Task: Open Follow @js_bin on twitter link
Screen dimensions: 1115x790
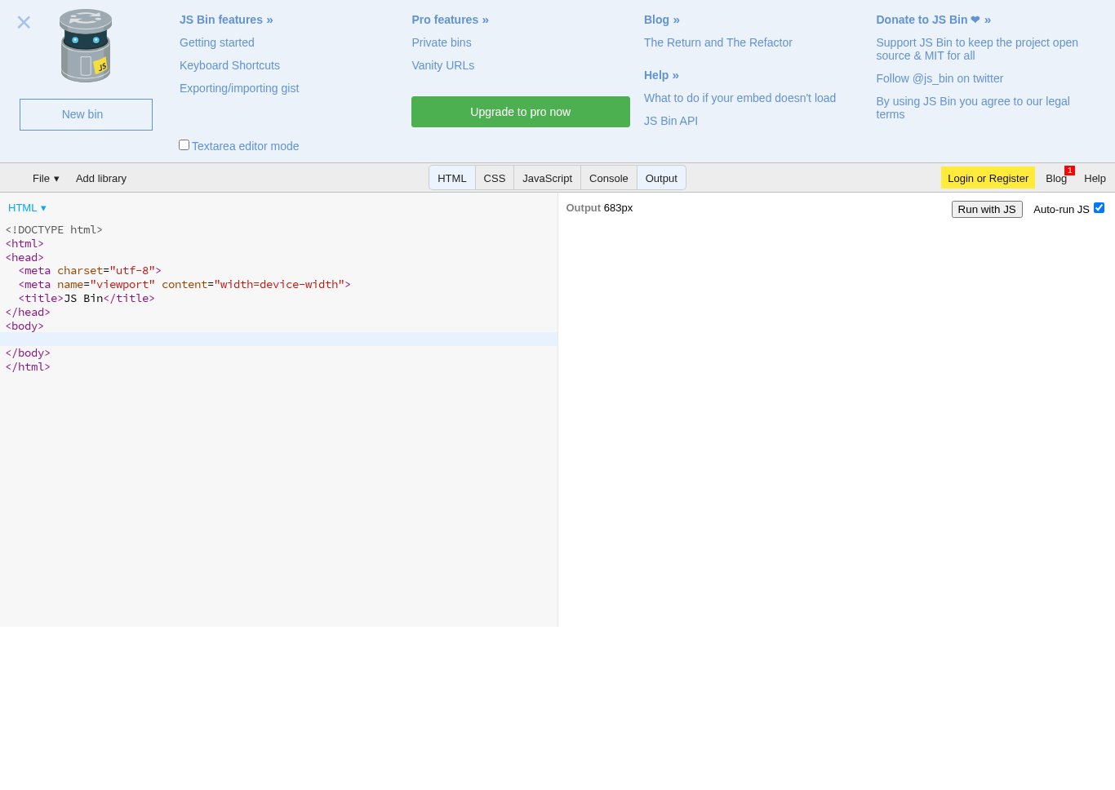Action: pyautogui.click(x=940, y=78)
